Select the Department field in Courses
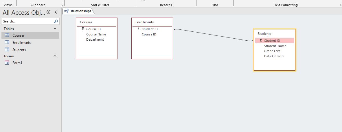This screenshot has height=132, width=342. tap(95, 39)
